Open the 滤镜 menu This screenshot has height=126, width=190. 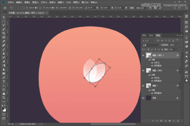(x=61, y=2)
